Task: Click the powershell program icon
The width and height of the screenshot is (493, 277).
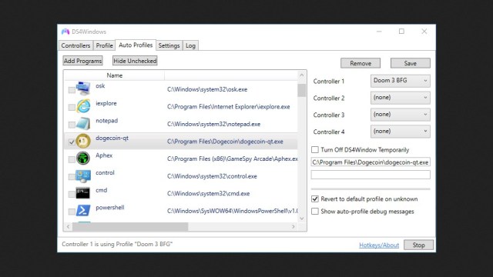Action: (x=83, y=210)
